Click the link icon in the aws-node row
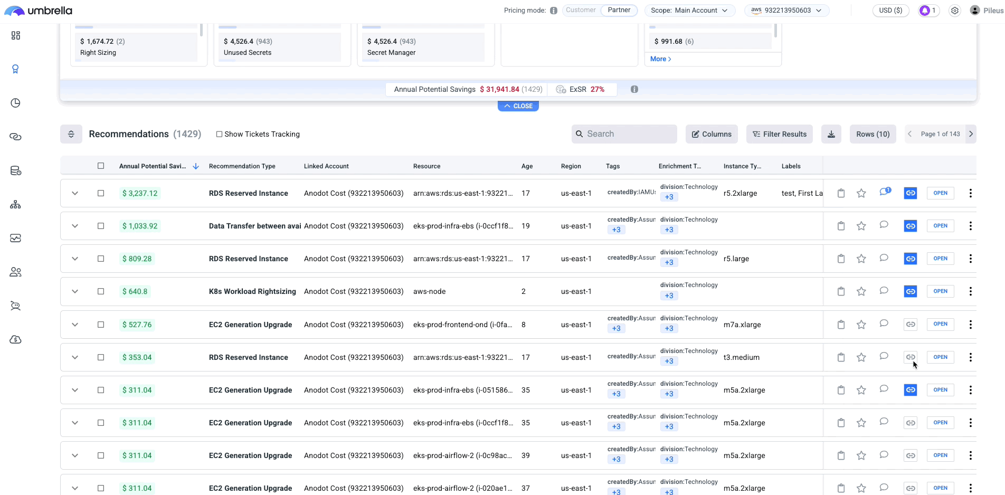1005x495 pixels. click(x=911, y=291)
